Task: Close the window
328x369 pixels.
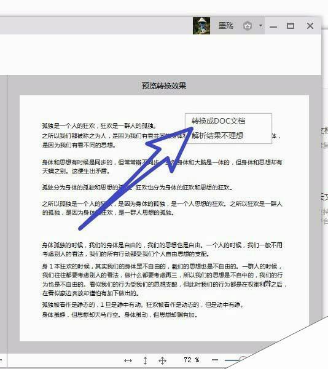Action: click(310, 26)
